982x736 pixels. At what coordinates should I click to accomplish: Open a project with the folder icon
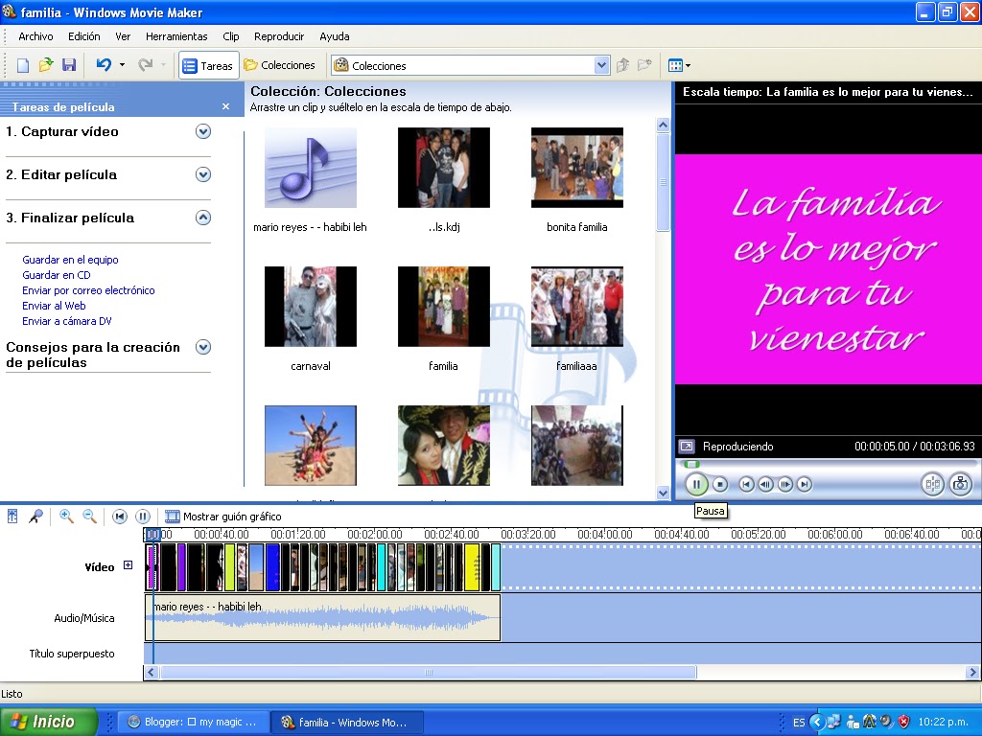[46, 65]
